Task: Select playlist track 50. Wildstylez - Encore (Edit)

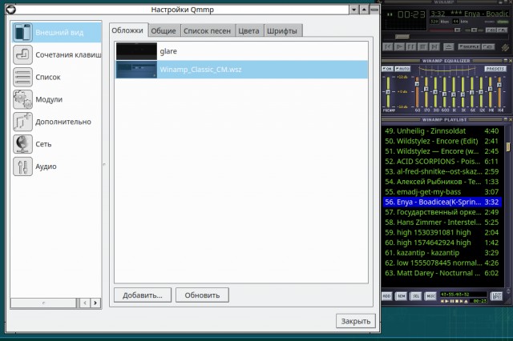Action: 442,141
